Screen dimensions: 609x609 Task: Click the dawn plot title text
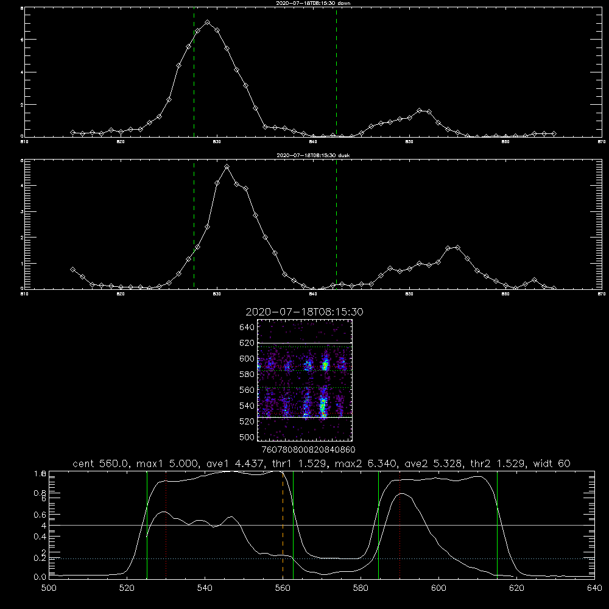313,2
